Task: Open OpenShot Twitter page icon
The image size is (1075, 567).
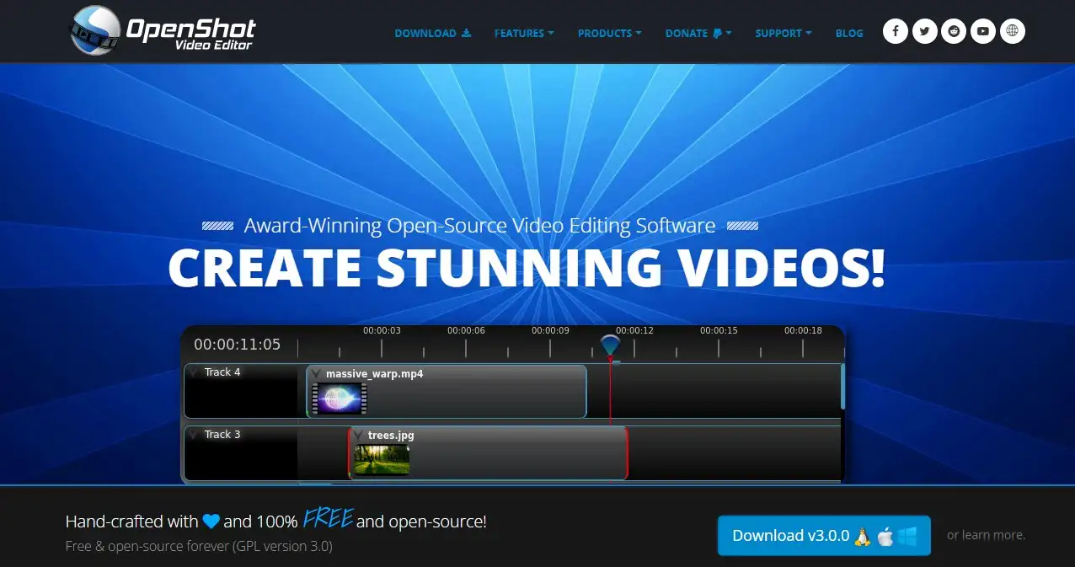Action: pyautogui.click(x=925, y=32)
